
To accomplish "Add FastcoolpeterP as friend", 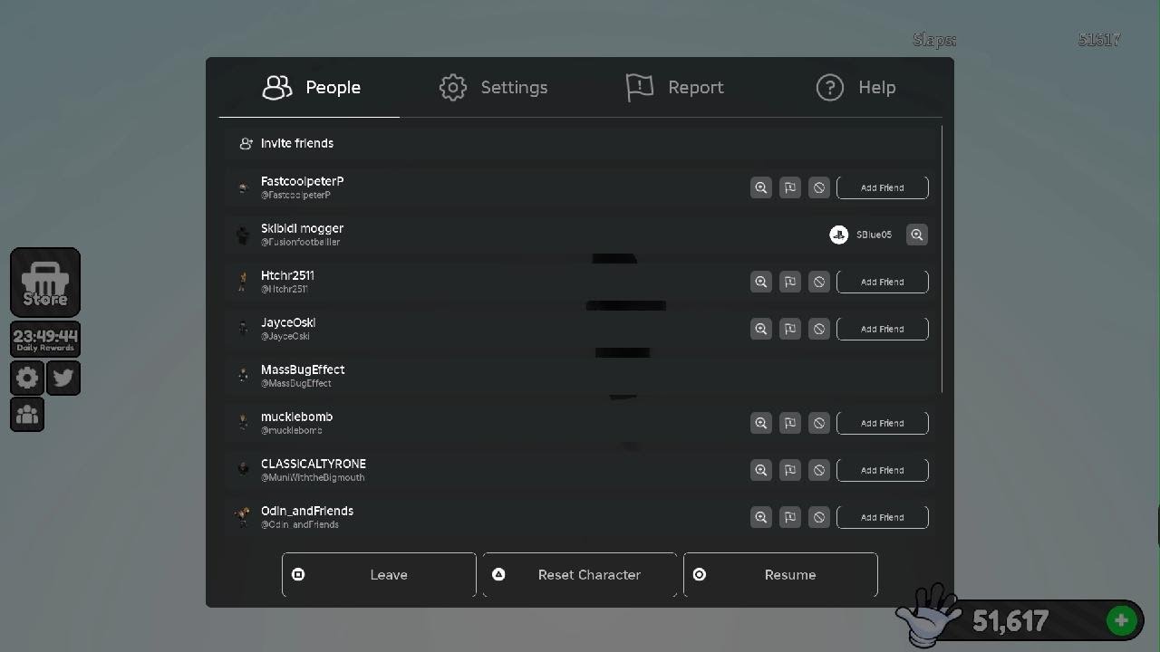I will point(883,187).
